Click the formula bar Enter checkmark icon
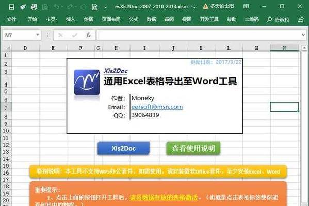Screen dimensions: 309x206 click(x=74, y=35)
